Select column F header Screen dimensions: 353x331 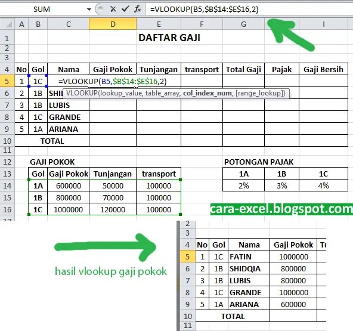202,24
